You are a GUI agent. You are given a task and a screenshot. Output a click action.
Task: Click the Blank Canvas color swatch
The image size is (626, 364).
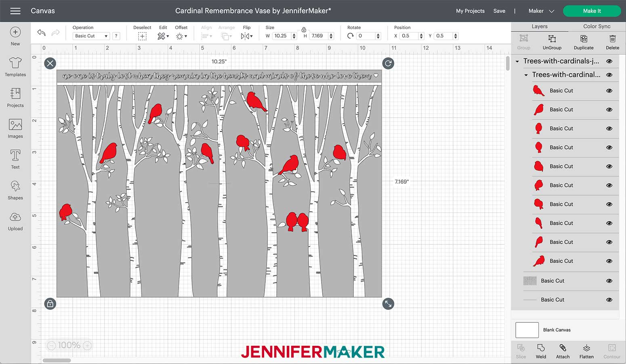tap(527, 330)
